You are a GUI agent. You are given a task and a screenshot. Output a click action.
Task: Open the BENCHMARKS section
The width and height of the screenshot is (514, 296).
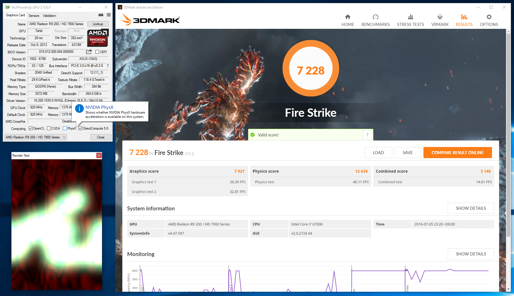(x=375, y=21)
